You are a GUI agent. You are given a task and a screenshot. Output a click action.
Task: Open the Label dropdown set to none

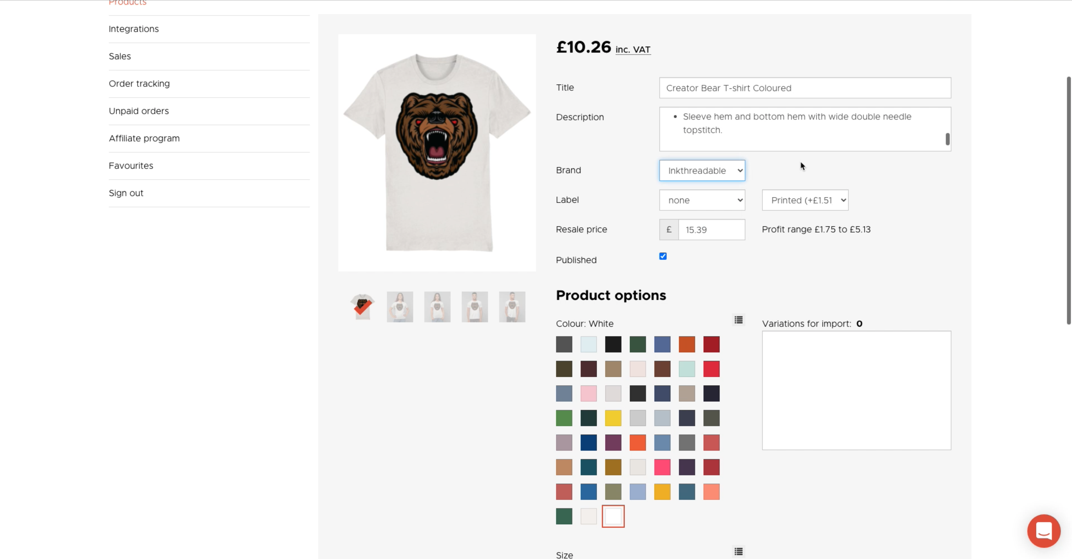tap(702, 200)
